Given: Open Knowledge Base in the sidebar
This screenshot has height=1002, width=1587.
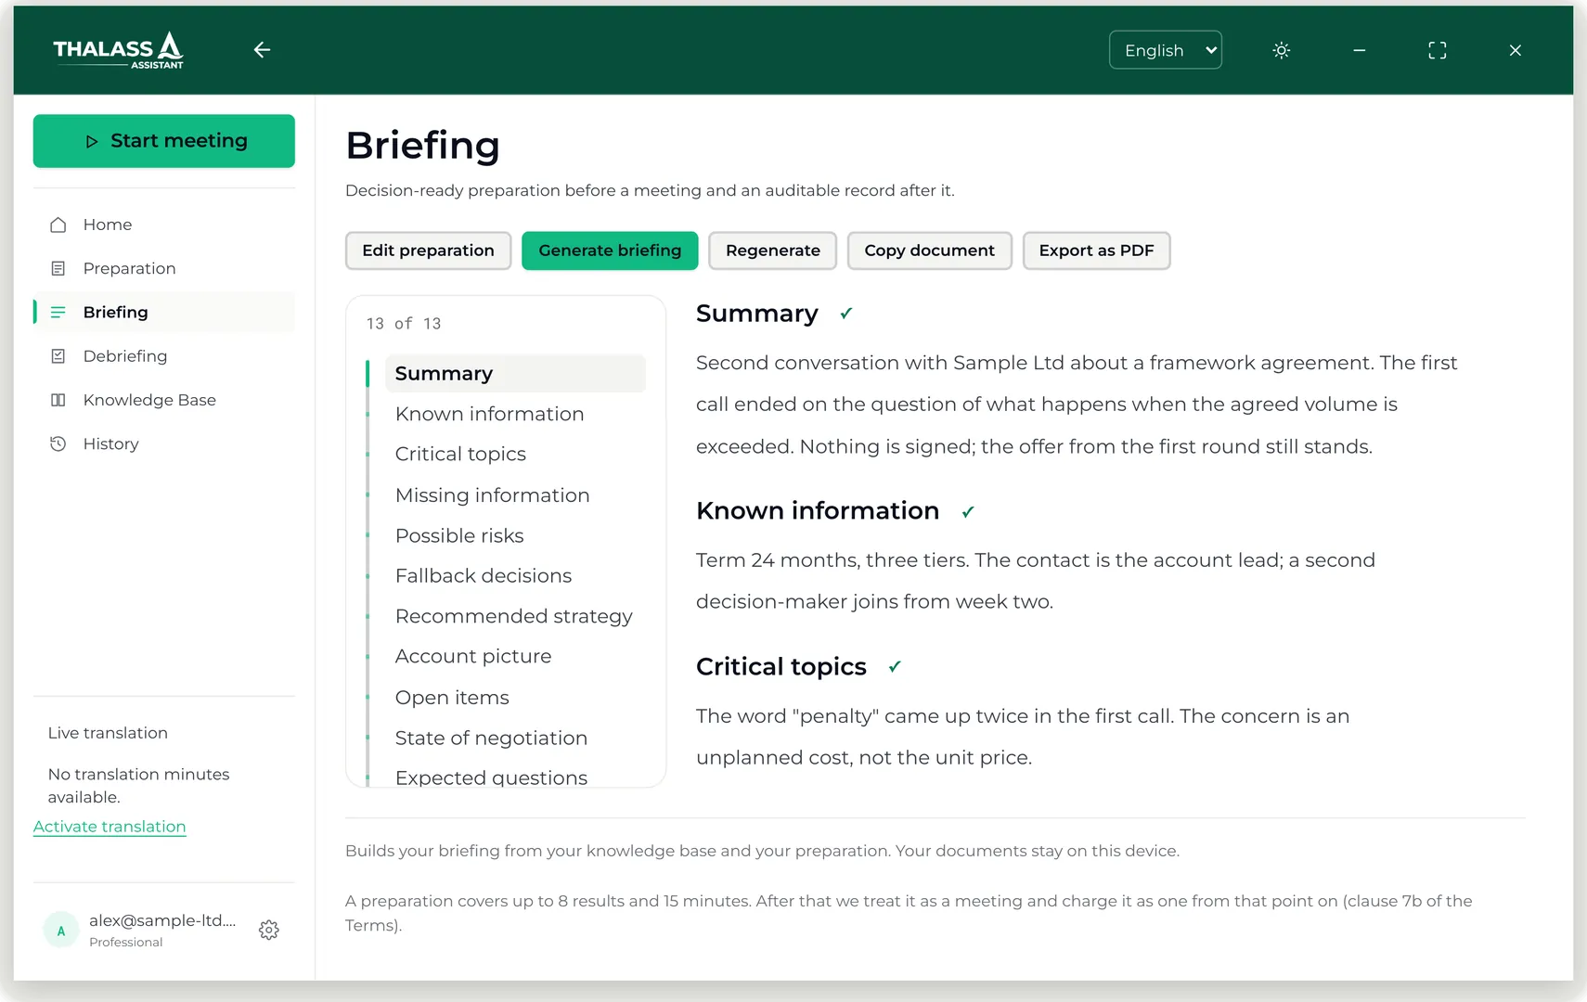Looking at the screenshot, I should pyautogui.click(x=164, y=400).
